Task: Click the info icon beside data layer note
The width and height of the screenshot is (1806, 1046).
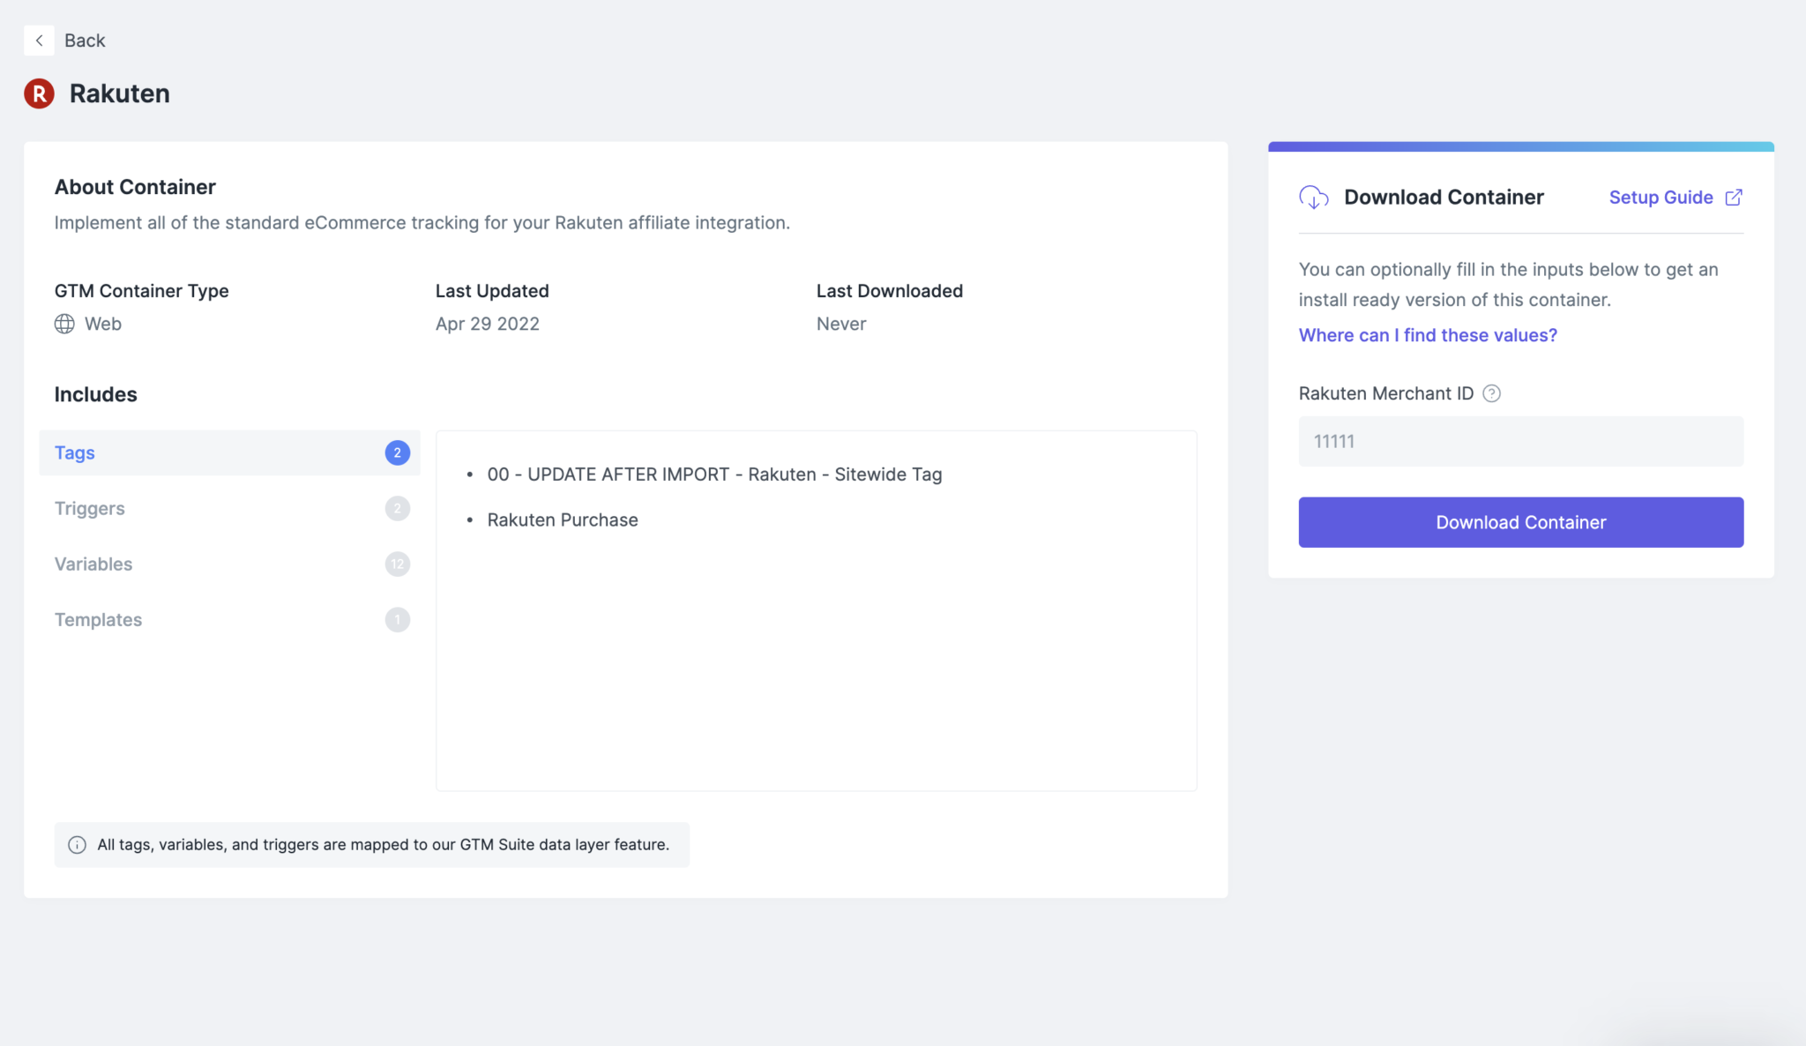Action: [78, 845]
